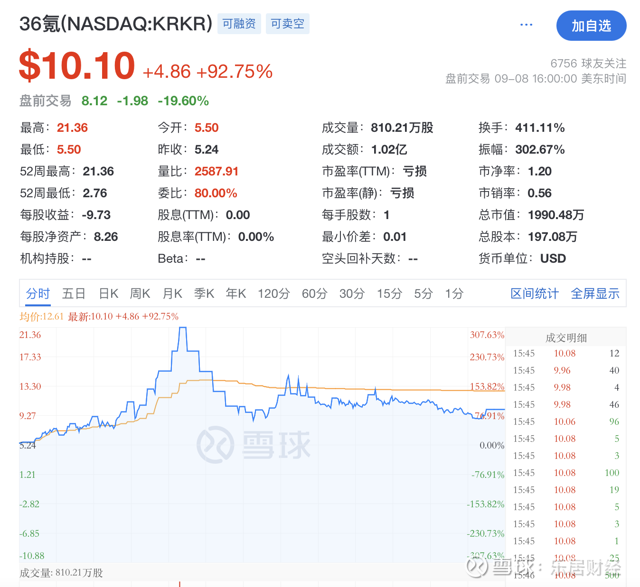Click the stock title 36氪(NASDAQ:KRKR)

[x=116, y=24]
